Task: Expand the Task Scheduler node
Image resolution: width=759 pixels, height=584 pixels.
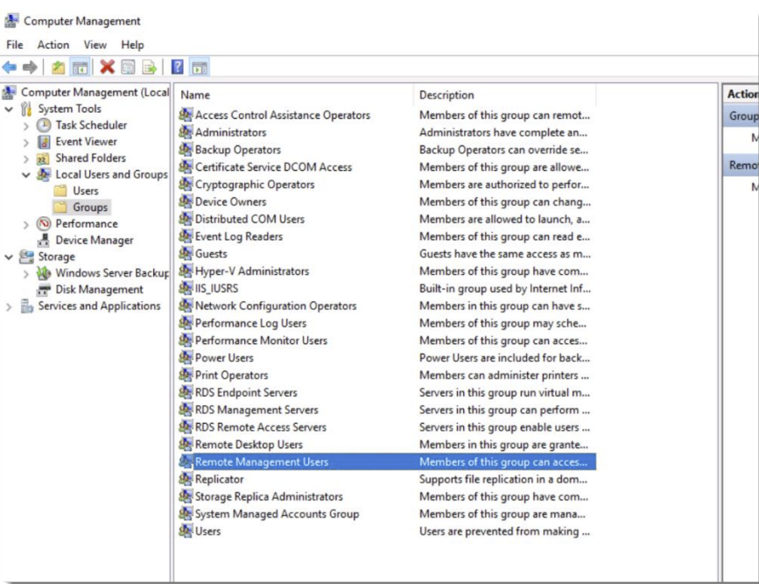Action: (x=26, y=126)
